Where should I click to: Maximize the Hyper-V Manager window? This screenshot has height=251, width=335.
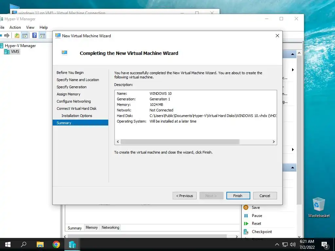click(281, 19)
